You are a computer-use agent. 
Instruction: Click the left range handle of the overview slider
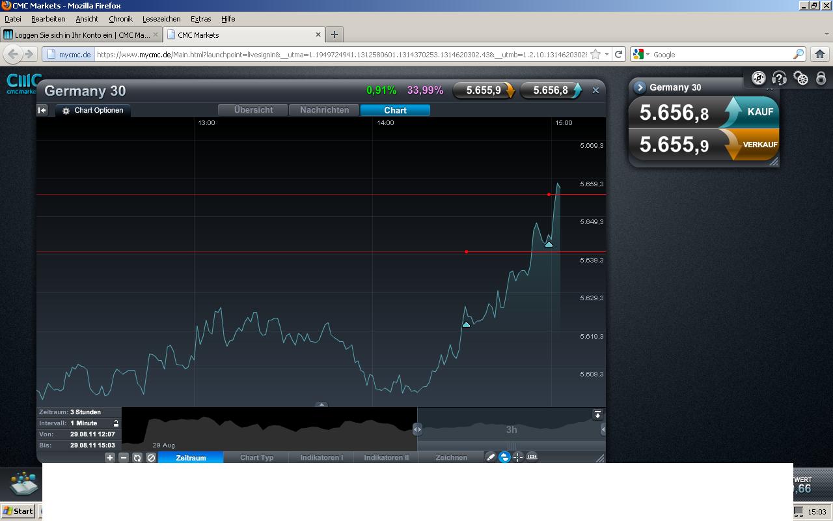click(417, 429)
